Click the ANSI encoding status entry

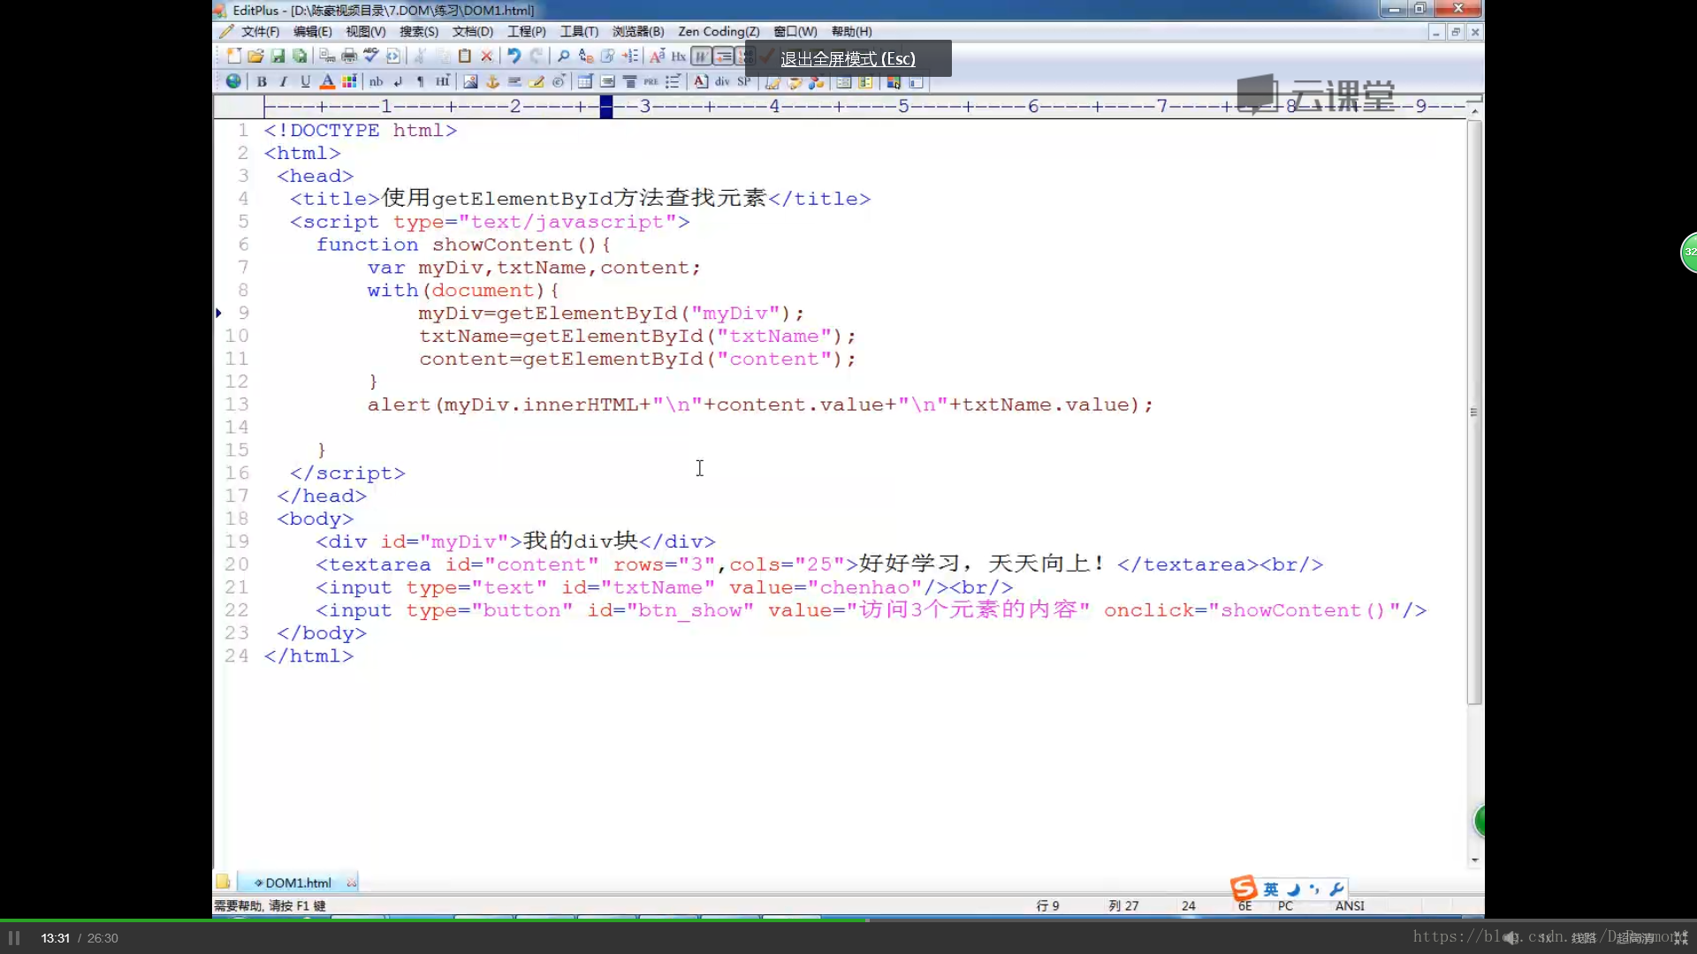pyautogui.click(x=1350, y=906)
